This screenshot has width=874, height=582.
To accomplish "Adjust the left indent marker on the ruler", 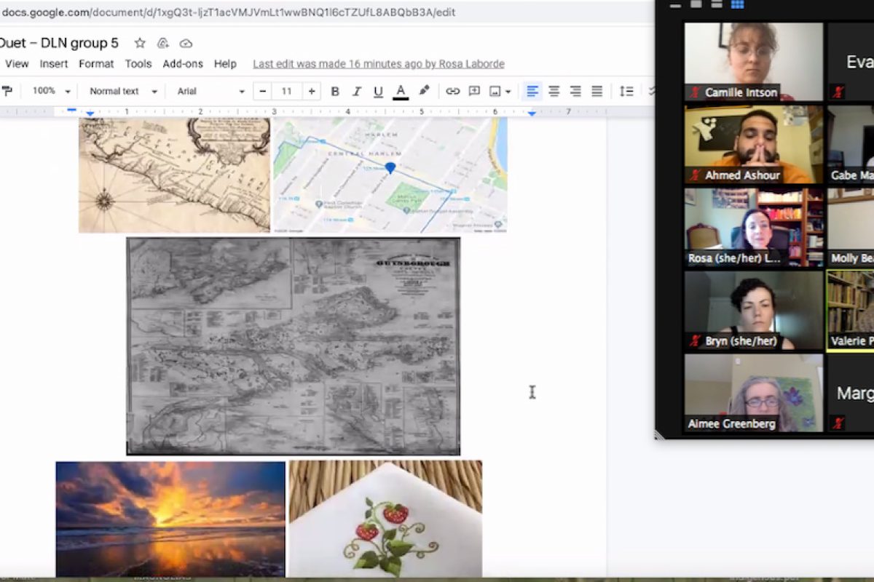I will pyautogui.click(x=90, y=113).
